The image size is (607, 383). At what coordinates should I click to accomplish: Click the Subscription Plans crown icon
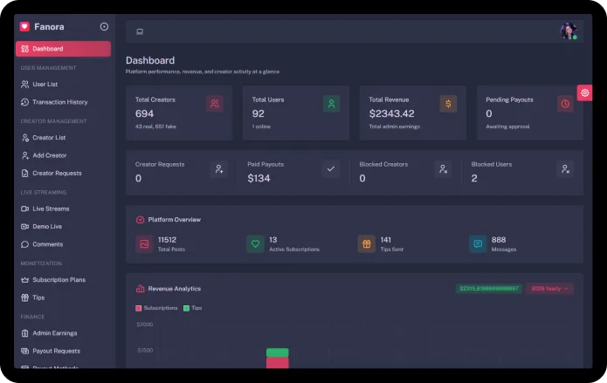point(24,280)
